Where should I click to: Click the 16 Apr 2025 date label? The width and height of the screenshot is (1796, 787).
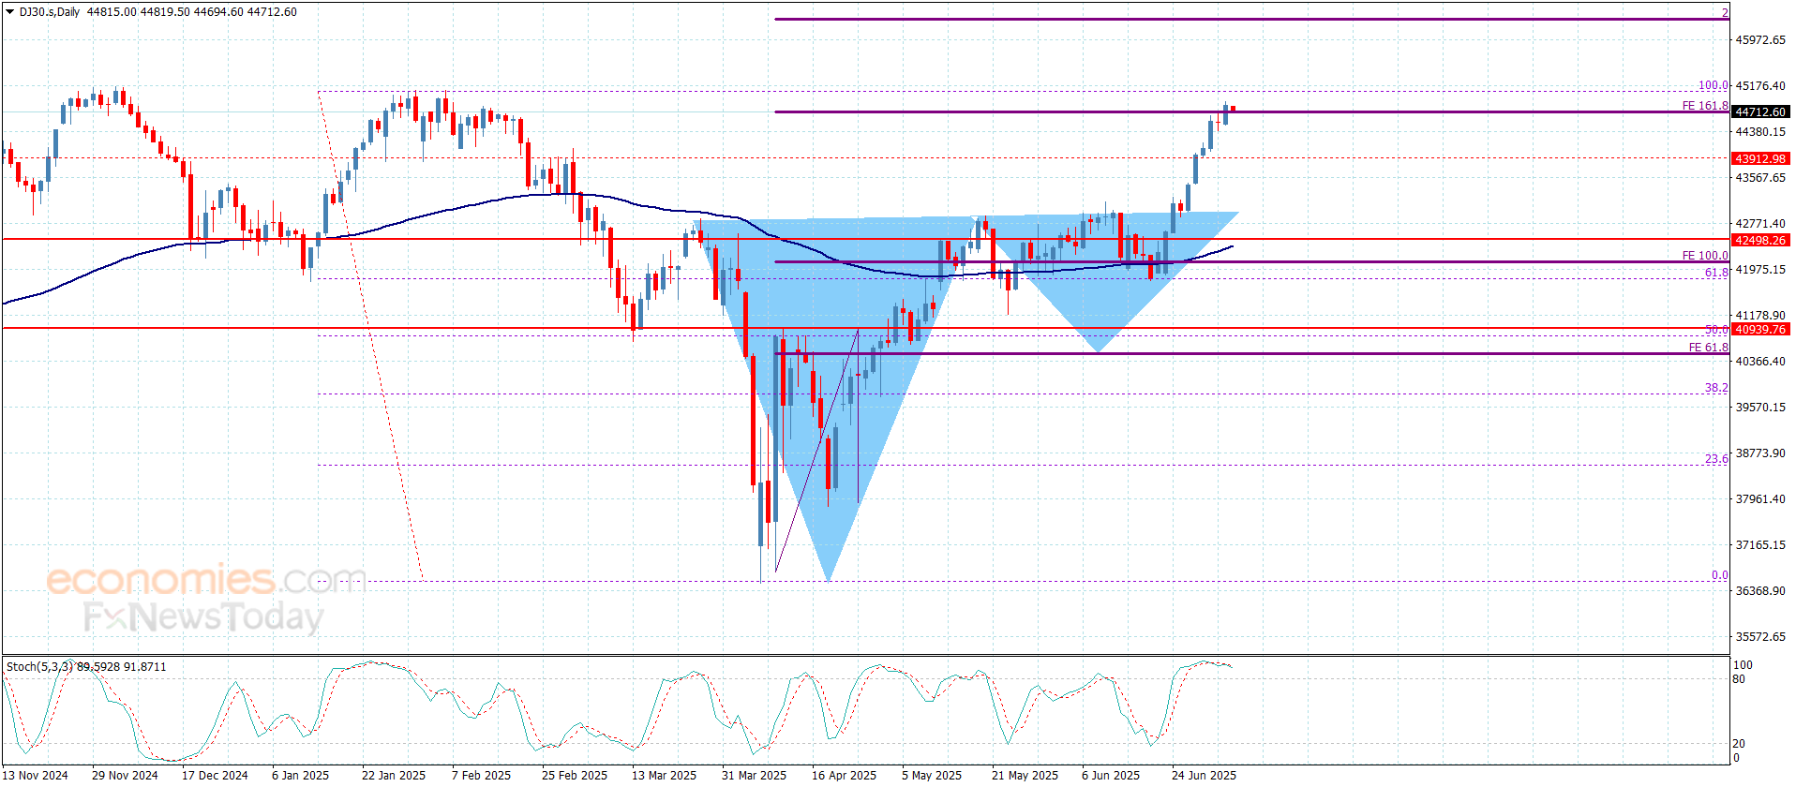(844, 775)
